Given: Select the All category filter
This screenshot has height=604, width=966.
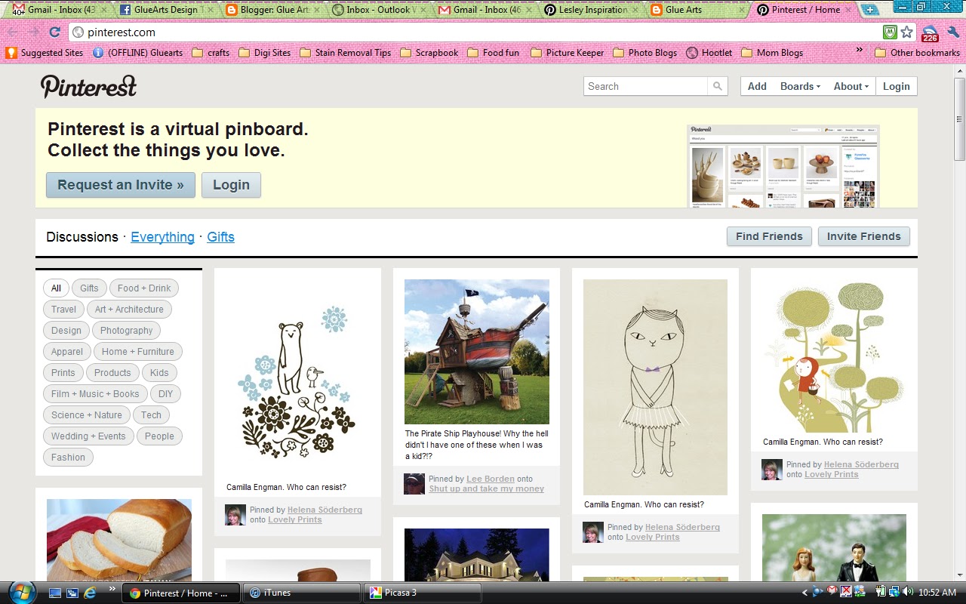Looking at the screenshot, I should tap(56, 288).
